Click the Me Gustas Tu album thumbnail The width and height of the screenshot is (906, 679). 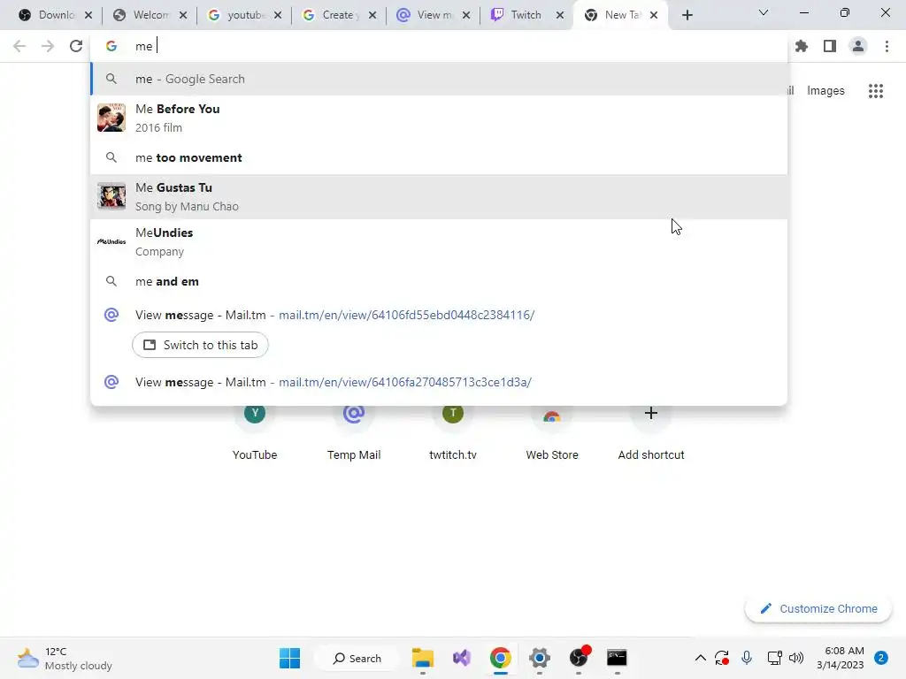[111, 196]
